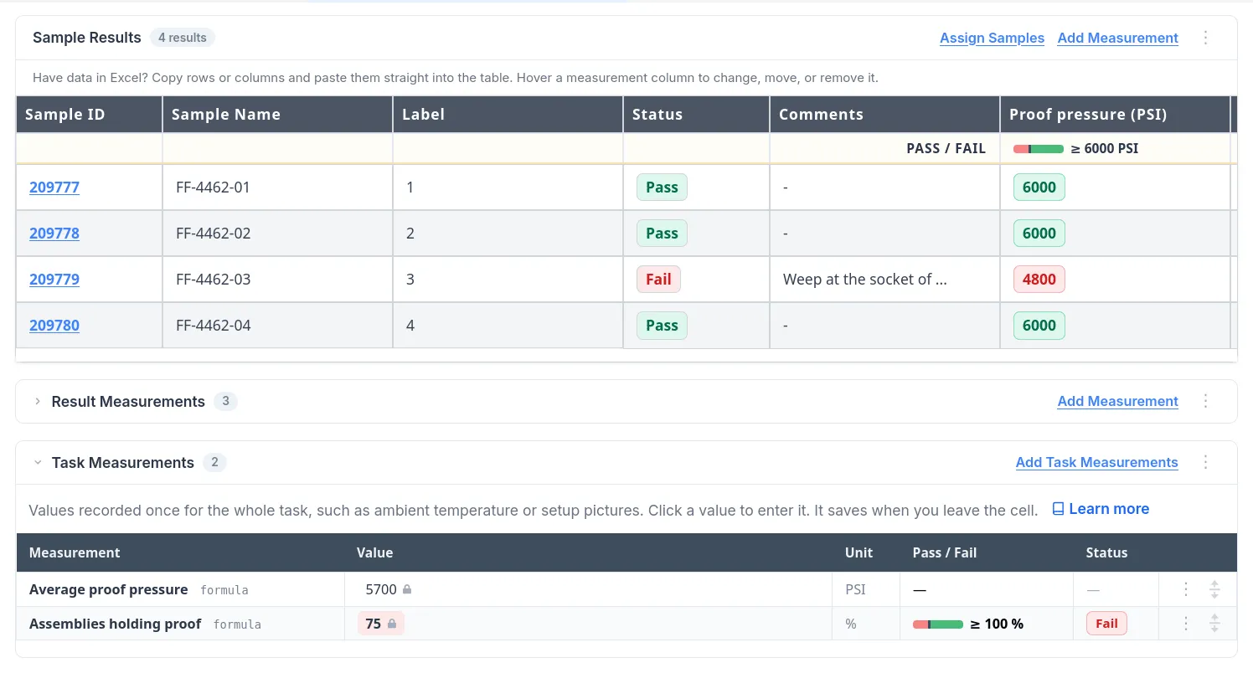1253x673 pixels.
Task: Click sample name FF-4462-02
Action: 213,234
